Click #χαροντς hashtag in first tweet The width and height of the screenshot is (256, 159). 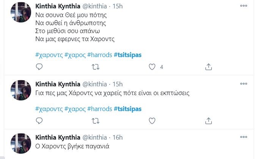point(49,55)
